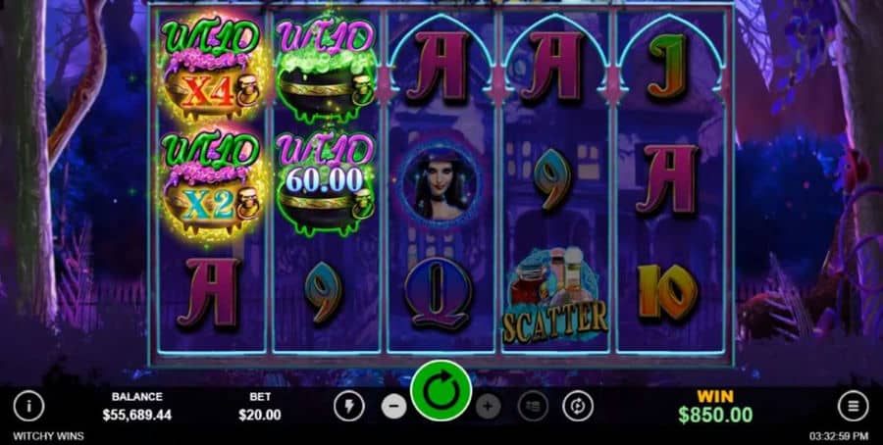Select the Wild X4 cauldron
Screen dimensions: 883x445
point(211,70)
